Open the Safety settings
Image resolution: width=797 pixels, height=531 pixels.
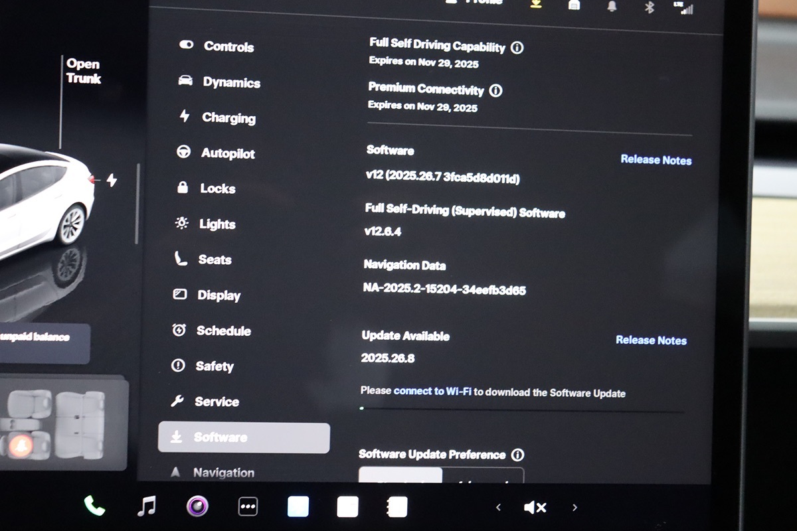tap(203, 366)
